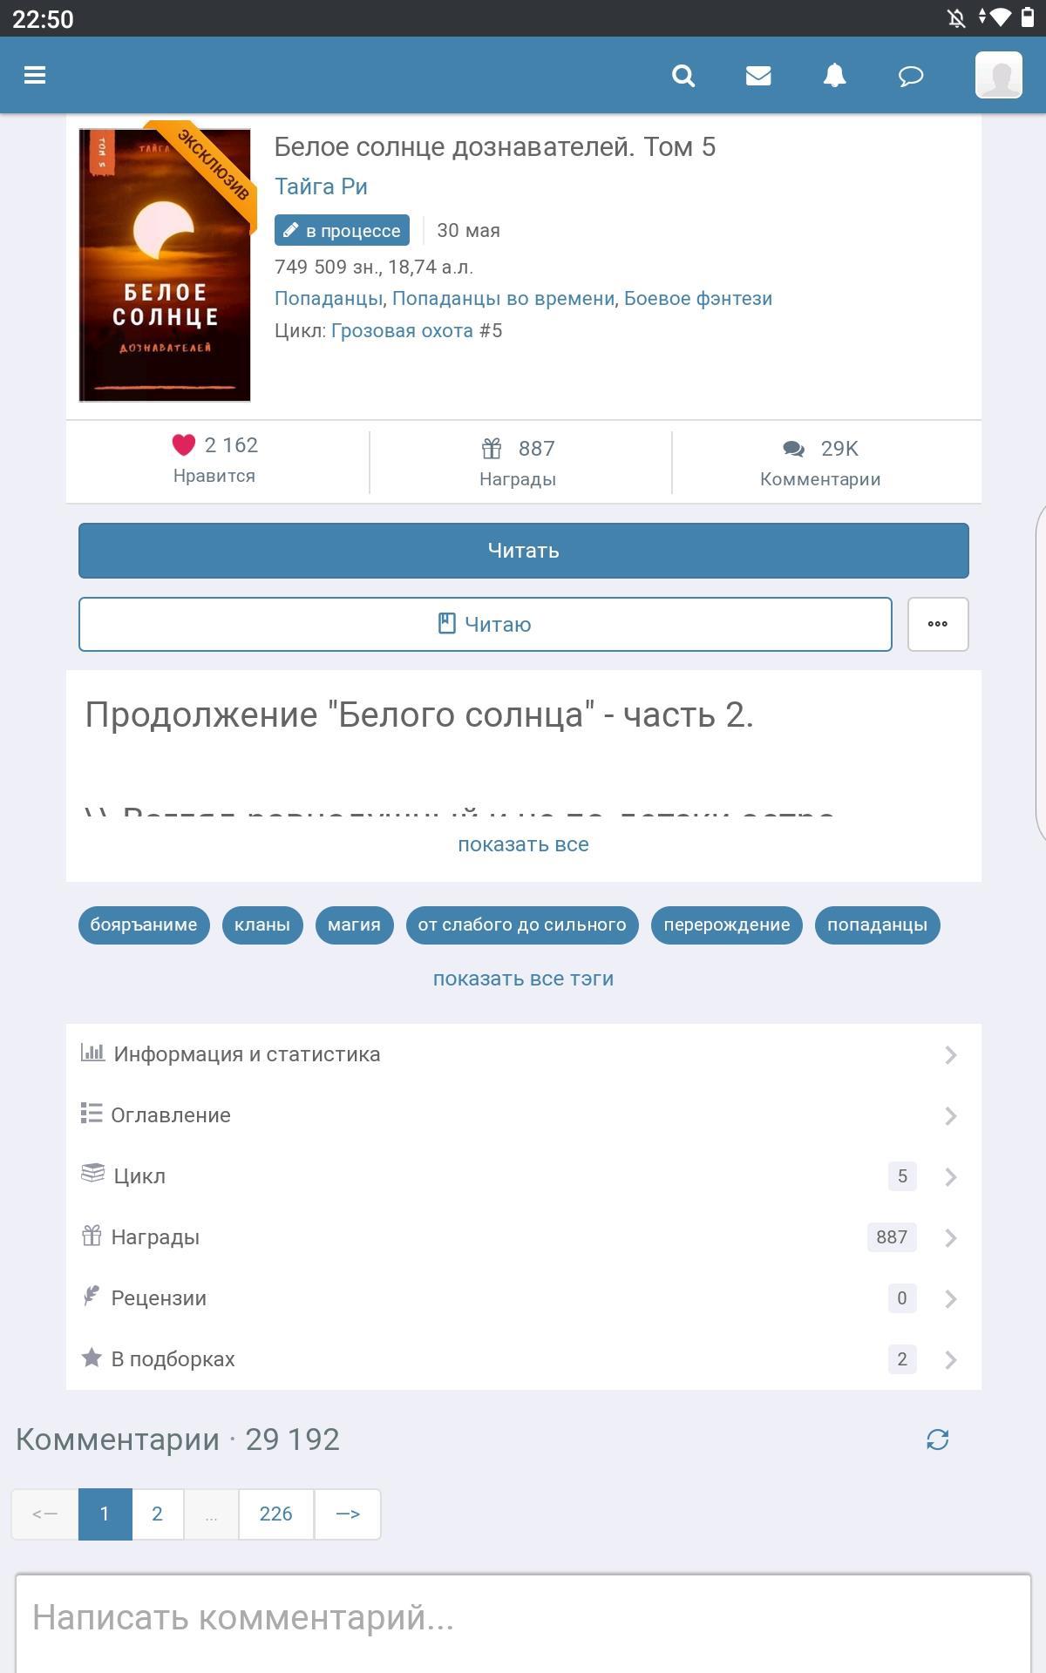Viewport: 1046px width, 1673px height.
Task: Toggle the Читаю reading status button
Action: [486, 624]
